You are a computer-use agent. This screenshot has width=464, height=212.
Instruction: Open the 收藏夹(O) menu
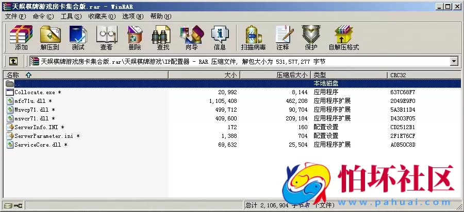pyautogui.click(x=102, y=16)
